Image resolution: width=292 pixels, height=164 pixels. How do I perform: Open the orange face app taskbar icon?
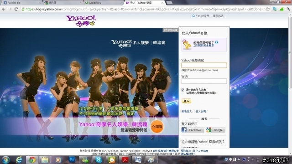[112, 160]
